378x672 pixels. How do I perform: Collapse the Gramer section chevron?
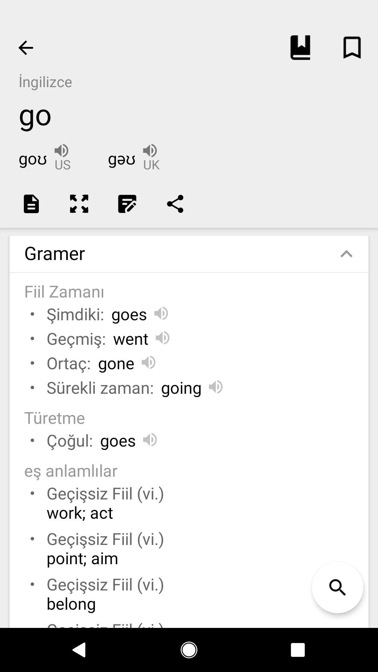click(346, 254)
